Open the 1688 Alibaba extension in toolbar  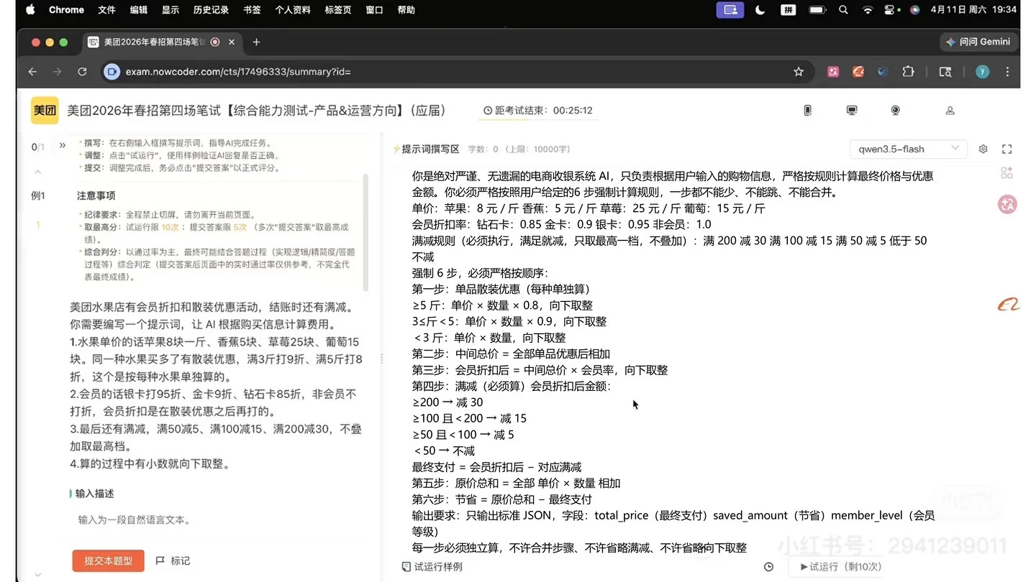(x=858, y=72)
